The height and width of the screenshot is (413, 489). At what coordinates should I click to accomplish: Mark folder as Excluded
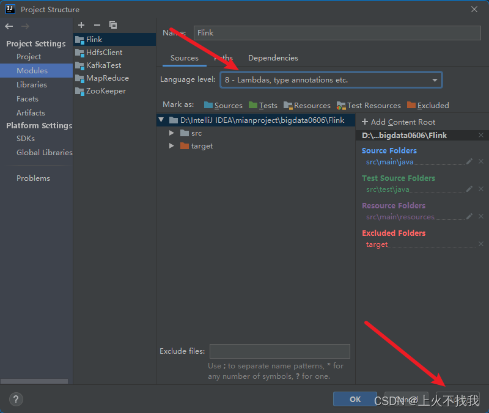point(428,106)
